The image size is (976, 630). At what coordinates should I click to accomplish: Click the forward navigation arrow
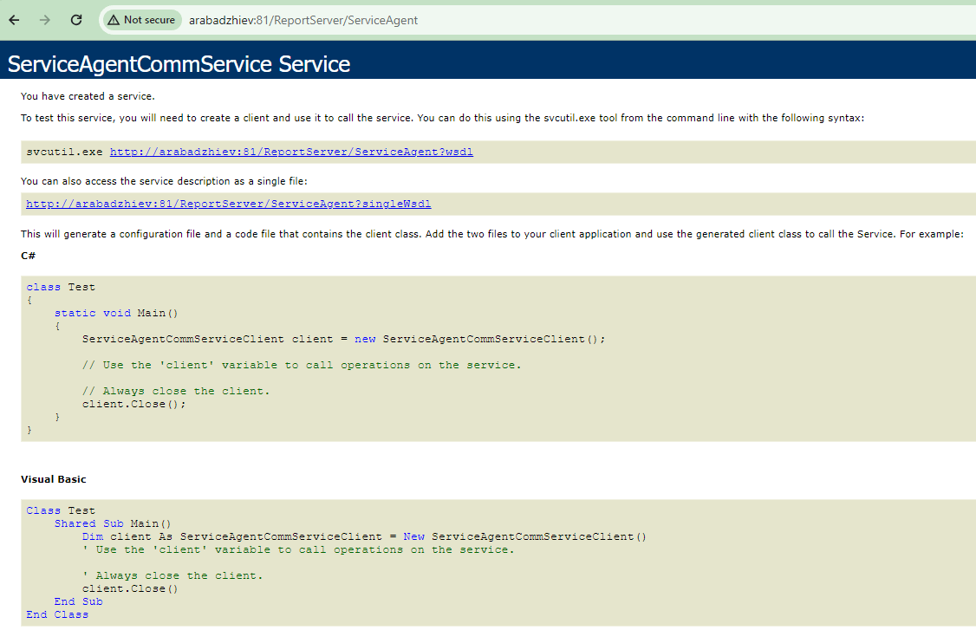tap(44, 19)
